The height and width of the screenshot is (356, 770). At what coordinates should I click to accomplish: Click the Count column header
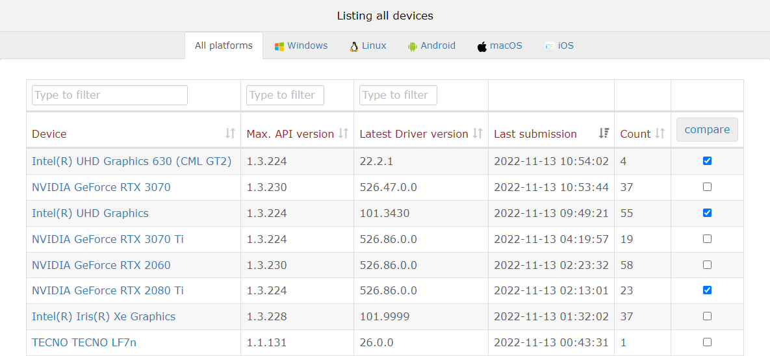(x=635, y=134)
